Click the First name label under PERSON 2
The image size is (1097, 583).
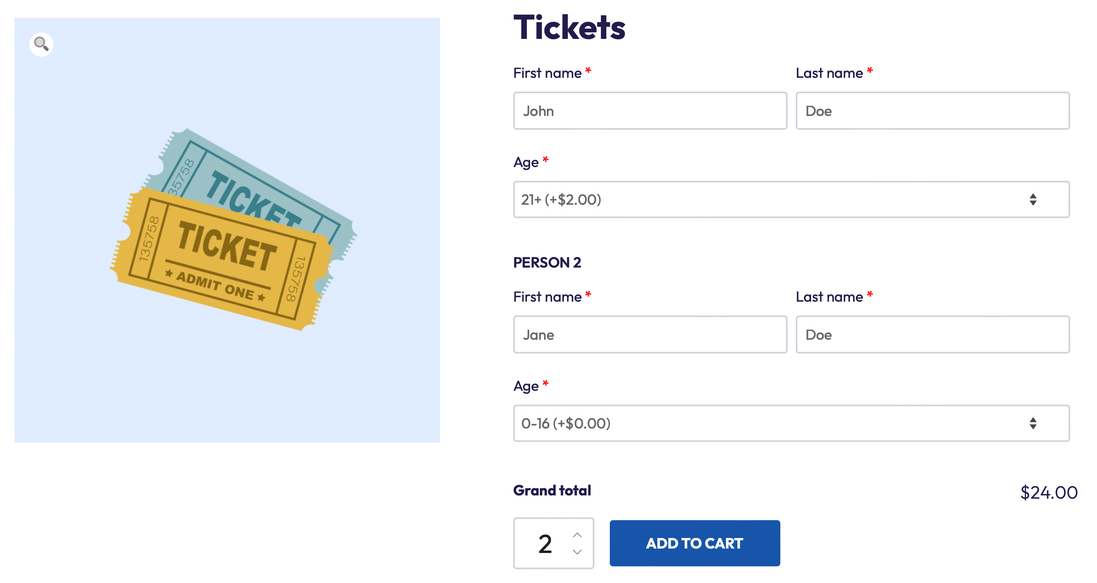tap(547, 297)
